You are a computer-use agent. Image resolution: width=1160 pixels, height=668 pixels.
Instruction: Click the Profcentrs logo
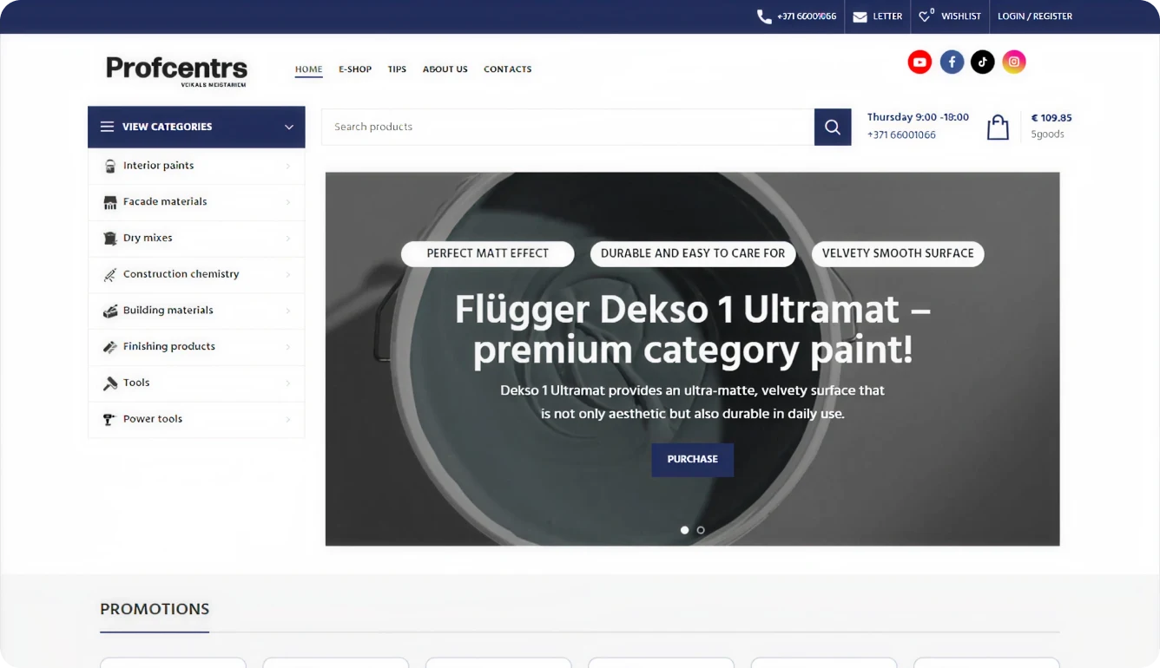click(x=177, y=70)
